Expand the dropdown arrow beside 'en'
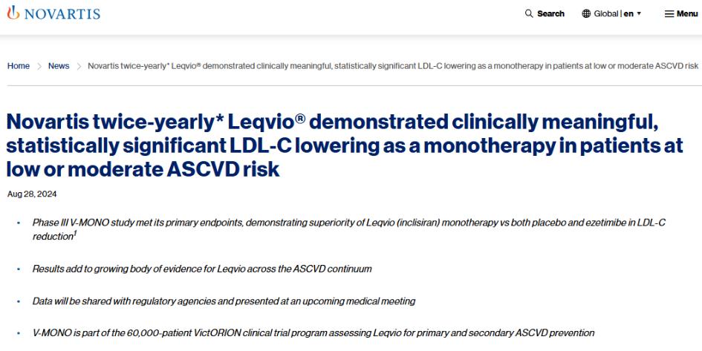Screen dimensions: 702x351 (x=639, y=14)
